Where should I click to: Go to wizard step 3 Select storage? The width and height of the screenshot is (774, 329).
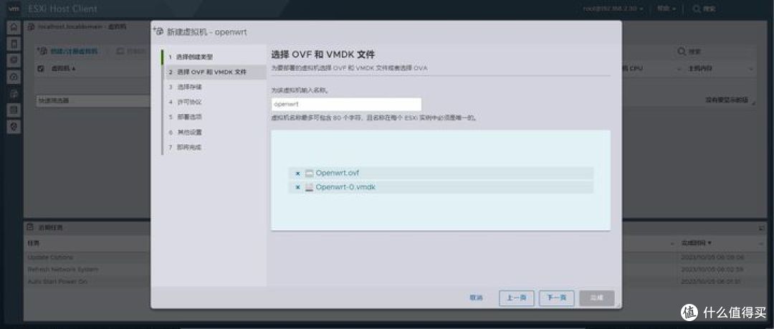click(x=215, y=87)
